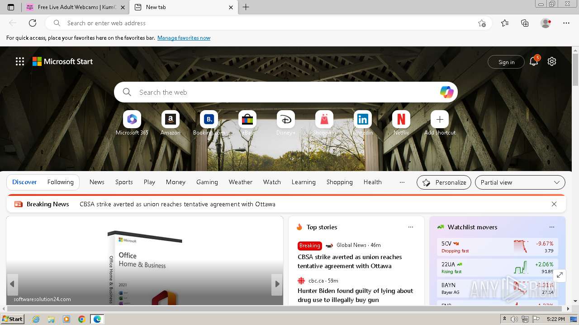Open Watchlist movers more options
579x325 pixels.
coord(552,227)
